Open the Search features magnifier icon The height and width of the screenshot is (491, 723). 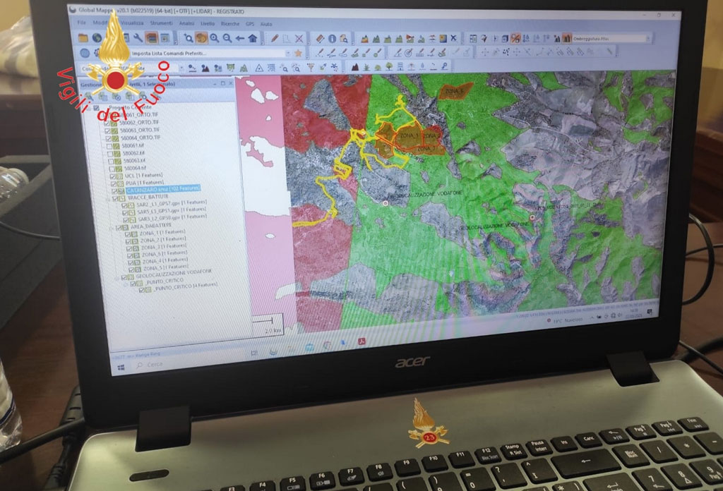(x=344, y=39)
